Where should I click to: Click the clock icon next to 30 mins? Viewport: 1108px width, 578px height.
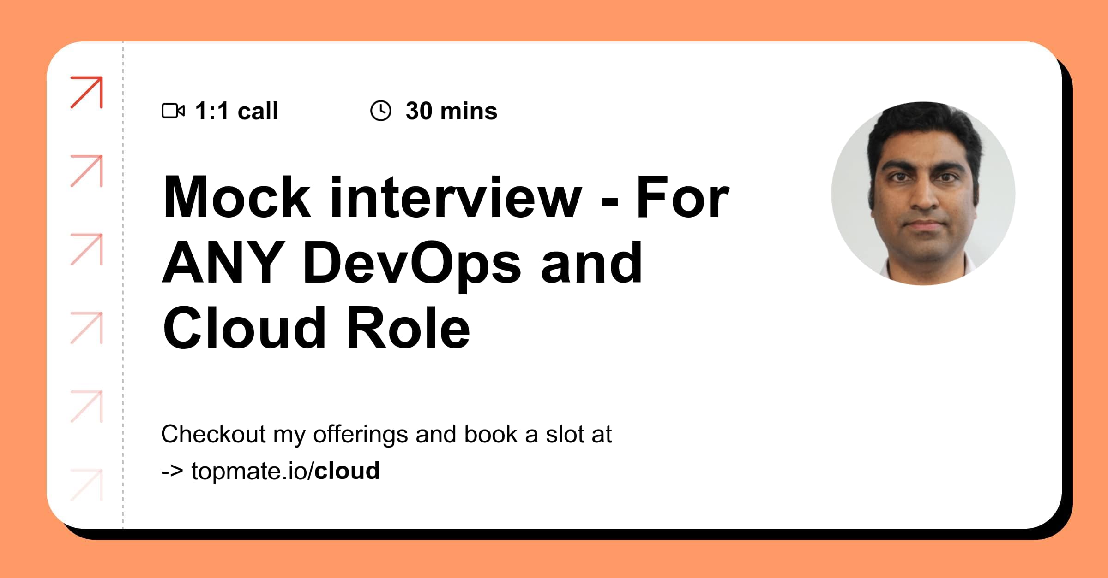coord(381,111)
